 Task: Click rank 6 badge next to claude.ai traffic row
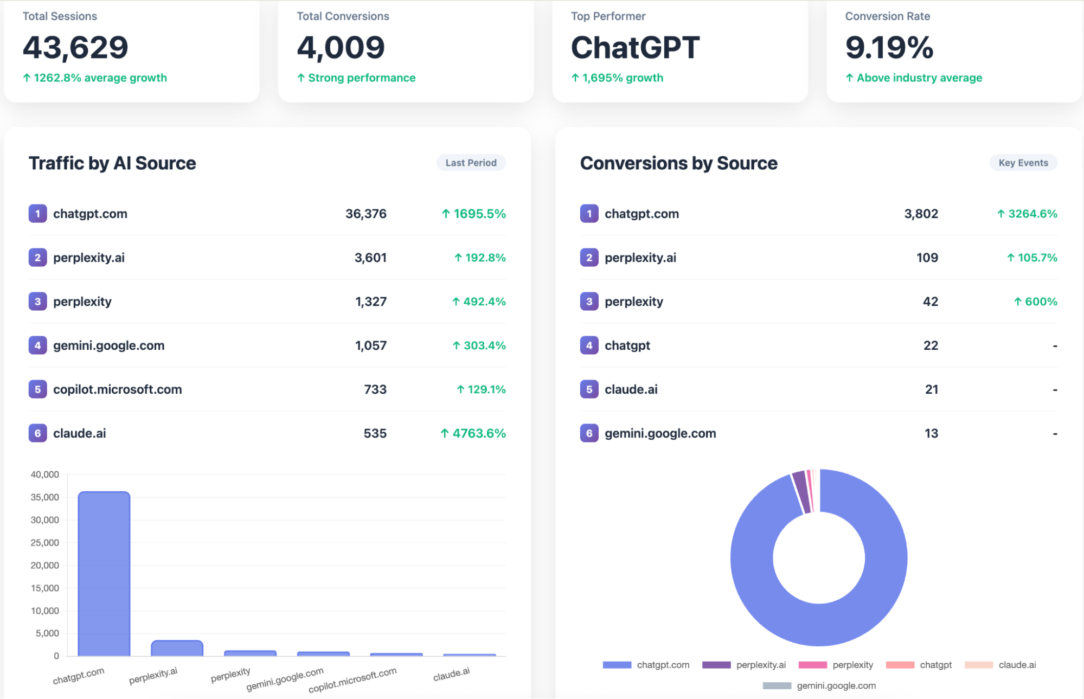[37, 433]
